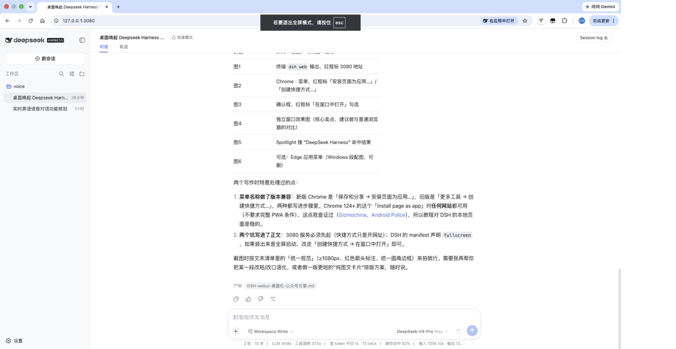
Task: Click the 图4 table cell
Action: pyautogui.click(x=237, y=123)
